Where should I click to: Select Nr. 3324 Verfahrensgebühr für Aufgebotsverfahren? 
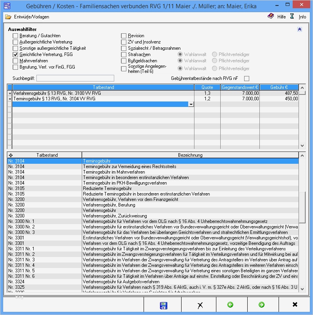(x=153, y=282)
